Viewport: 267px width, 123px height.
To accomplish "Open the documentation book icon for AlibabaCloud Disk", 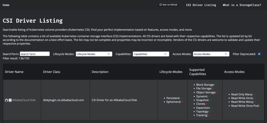I will [10, 100].
